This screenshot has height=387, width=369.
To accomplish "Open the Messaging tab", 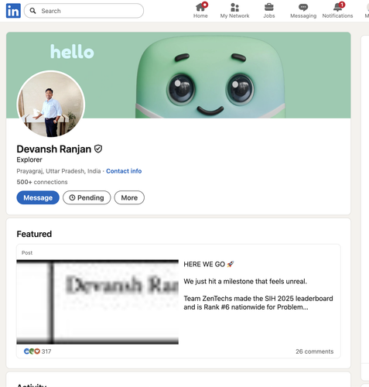I will [303, 11].
